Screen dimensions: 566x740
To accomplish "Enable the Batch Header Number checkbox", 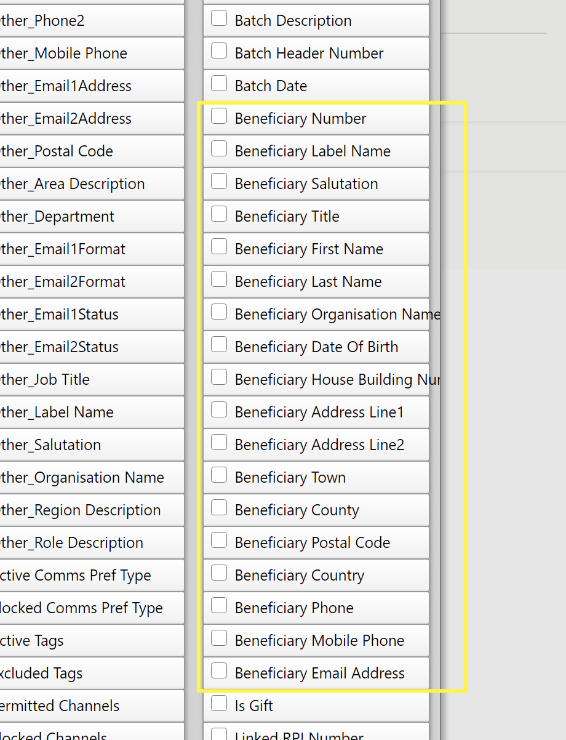I will pyautogui.click(x=219, y=51).
